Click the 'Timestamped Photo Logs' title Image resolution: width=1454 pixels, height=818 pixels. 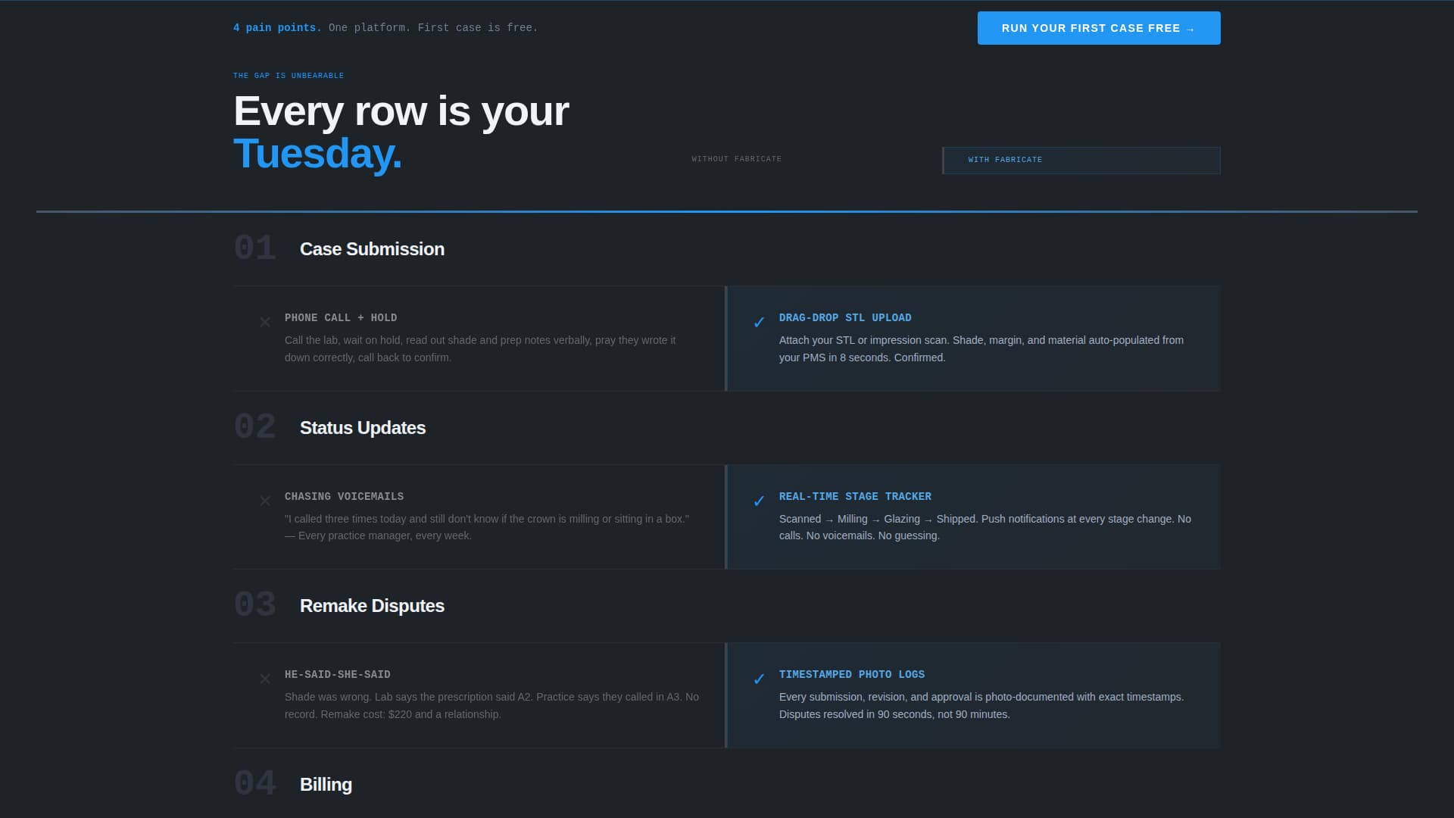click(x=852, y=675)
